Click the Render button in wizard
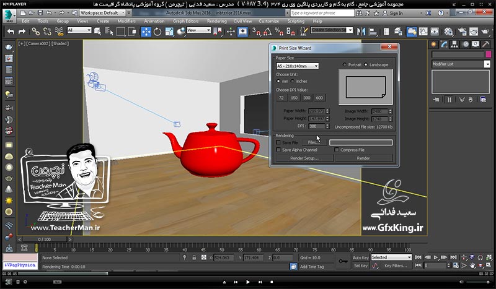The image size is (496, 289). (x=363, y=158)
